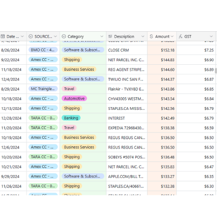Click the BMO CC source tag
The height and width of the screenshot is (217, 217).
43,50
